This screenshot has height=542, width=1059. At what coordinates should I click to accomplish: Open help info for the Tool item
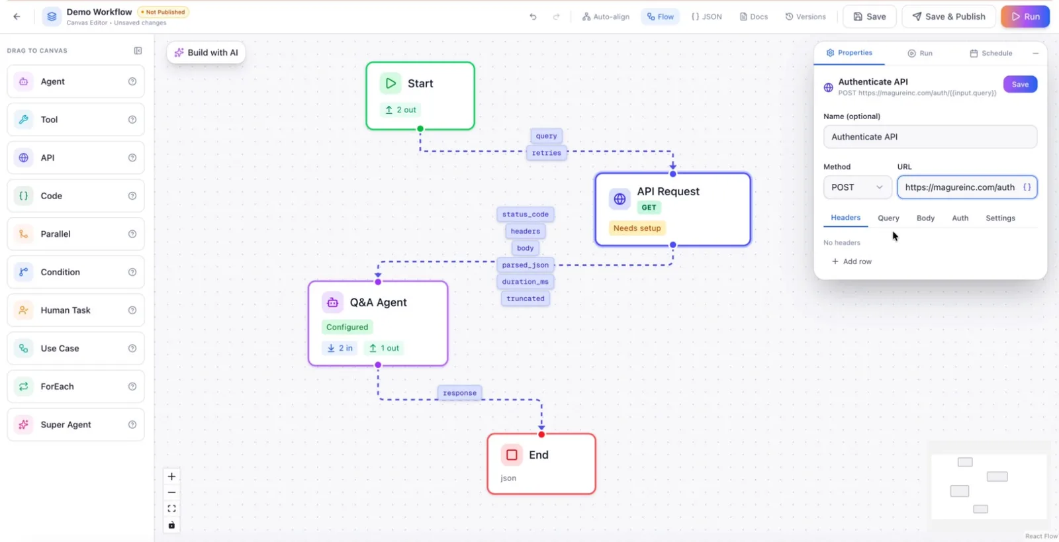coord(132,120)
